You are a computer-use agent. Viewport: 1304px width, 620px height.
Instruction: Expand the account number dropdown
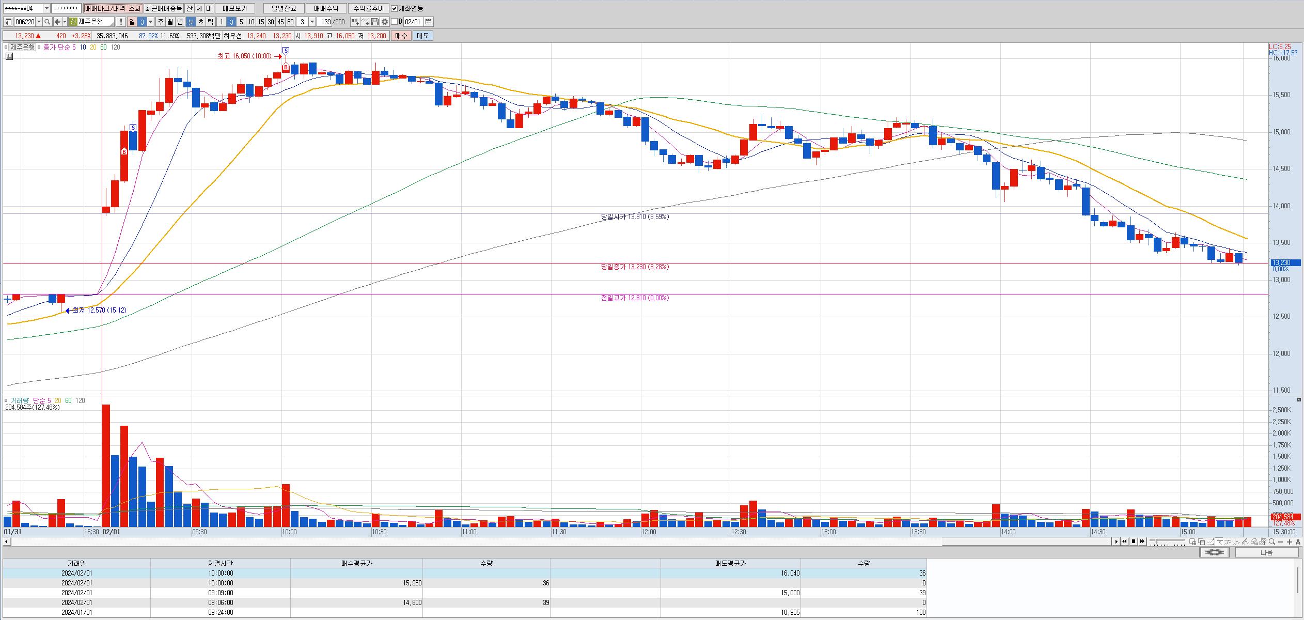click(46, 8)
